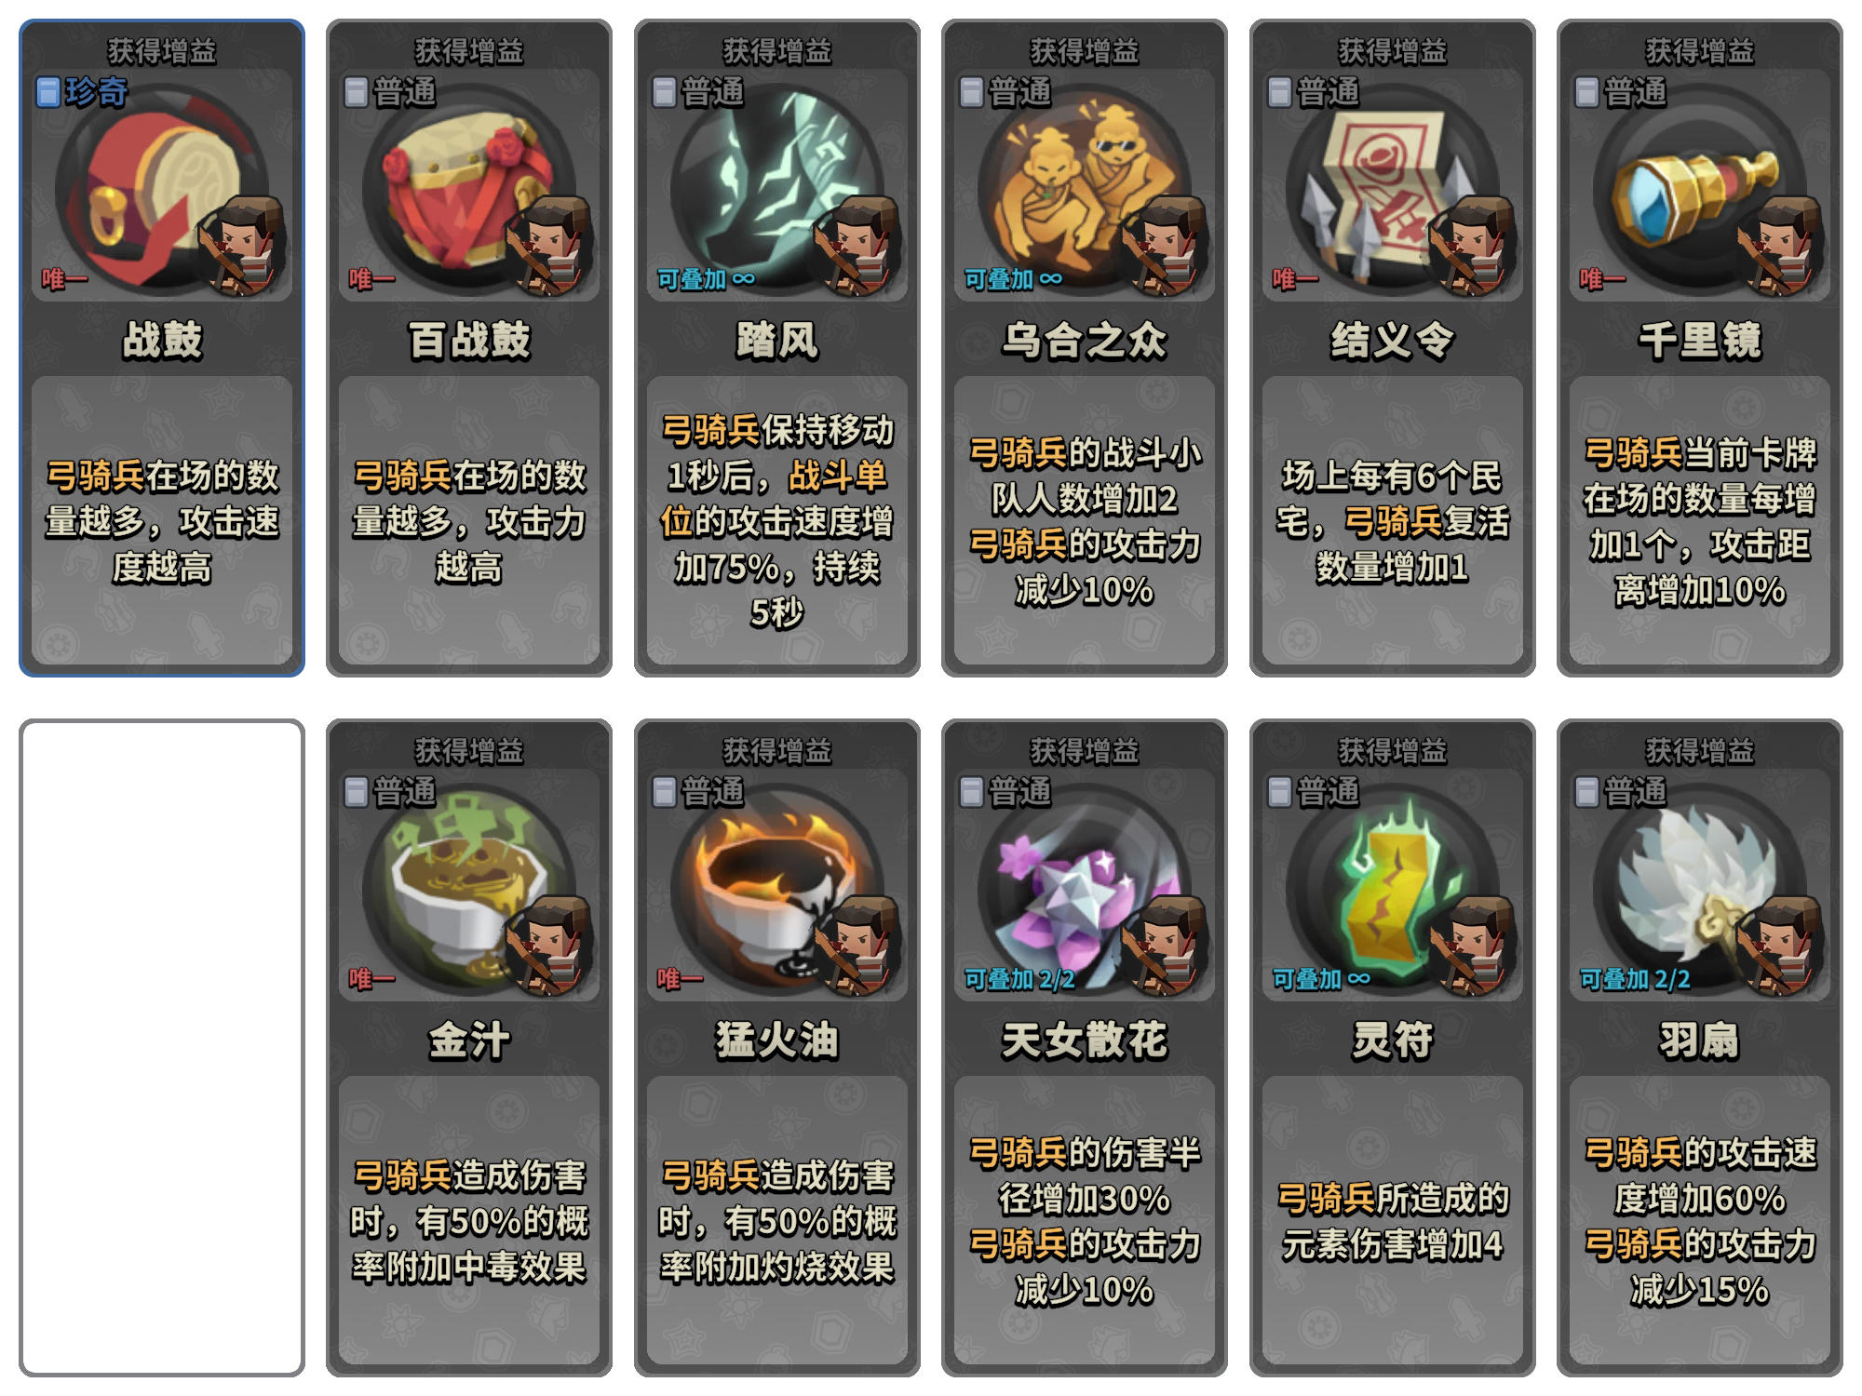Choose the 灵符 card title
1862x1396 pixels.
[x=1392, y=1040]
